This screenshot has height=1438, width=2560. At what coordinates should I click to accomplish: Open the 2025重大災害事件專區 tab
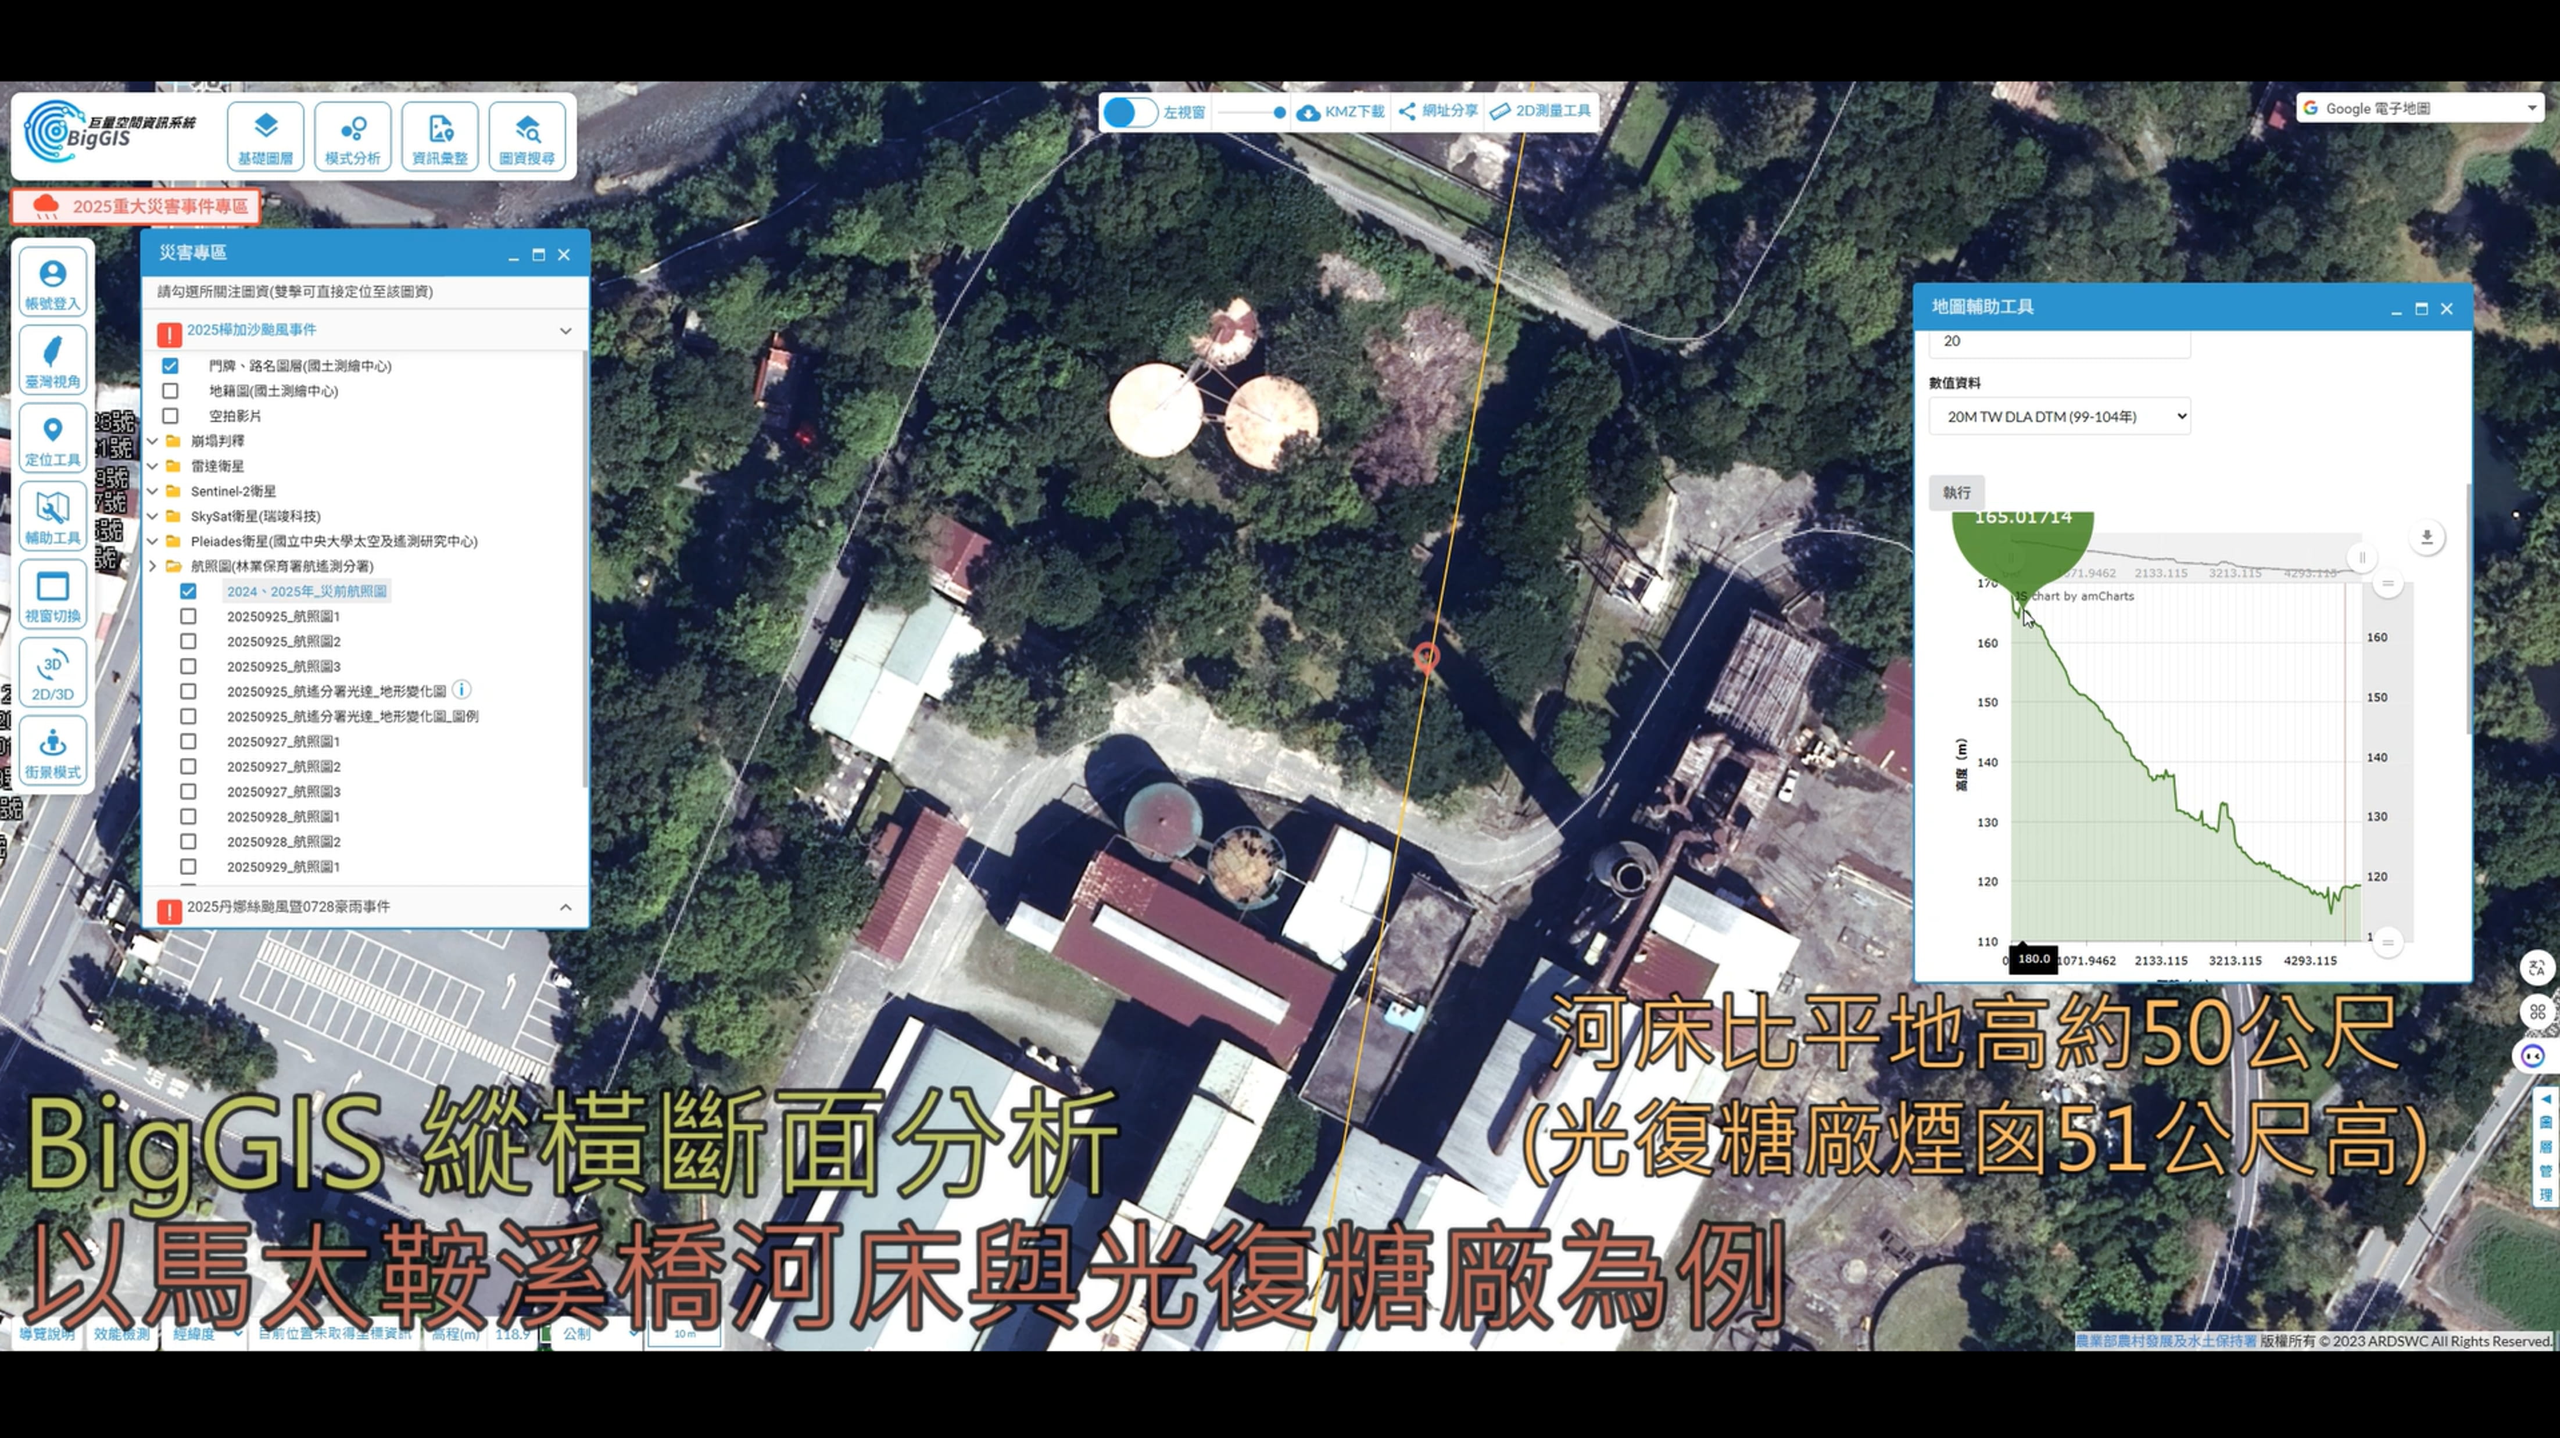coord(136,207)
